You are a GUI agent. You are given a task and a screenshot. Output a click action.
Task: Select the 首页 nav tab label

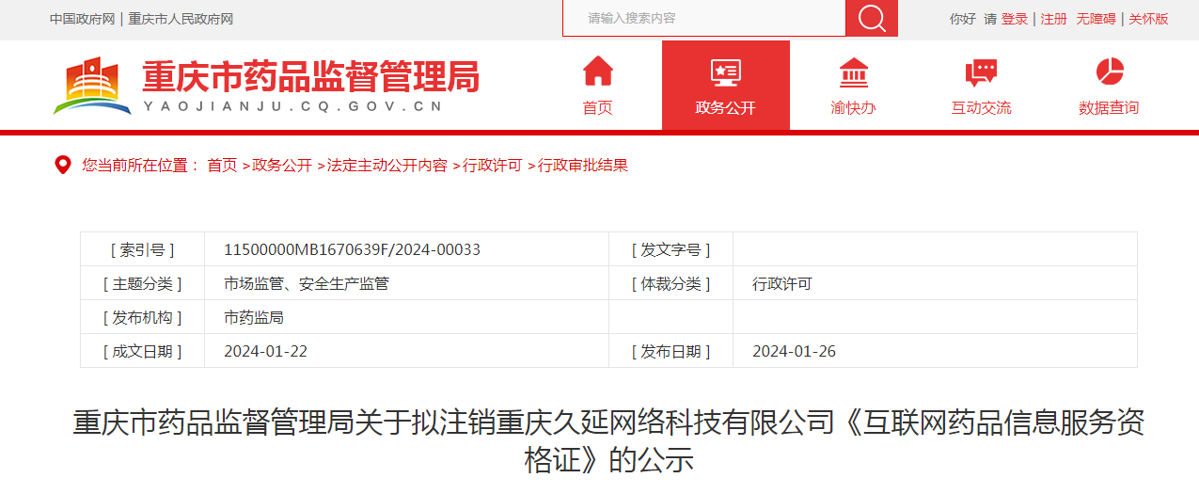coord(597,108)
